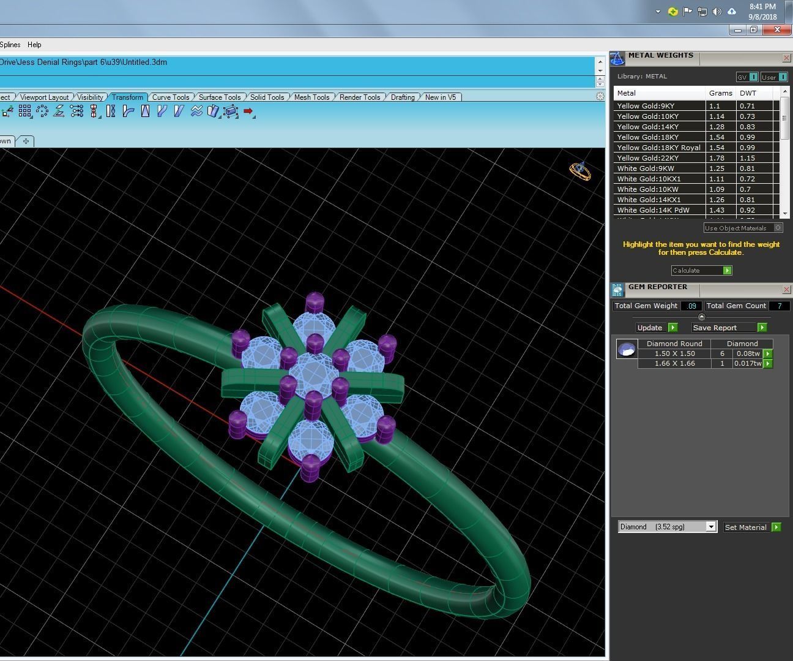Switch to the Surface Tools tab
Image resolution: width=793 pixels, height=661 pixels.
point(220,97)
